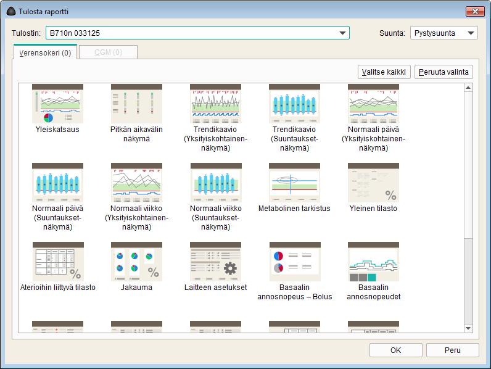The image size is (491, 369).
Task: Select Normaali viikko (Suuntaukset-näkymä) report icon
Action: (x=215, y=183)
